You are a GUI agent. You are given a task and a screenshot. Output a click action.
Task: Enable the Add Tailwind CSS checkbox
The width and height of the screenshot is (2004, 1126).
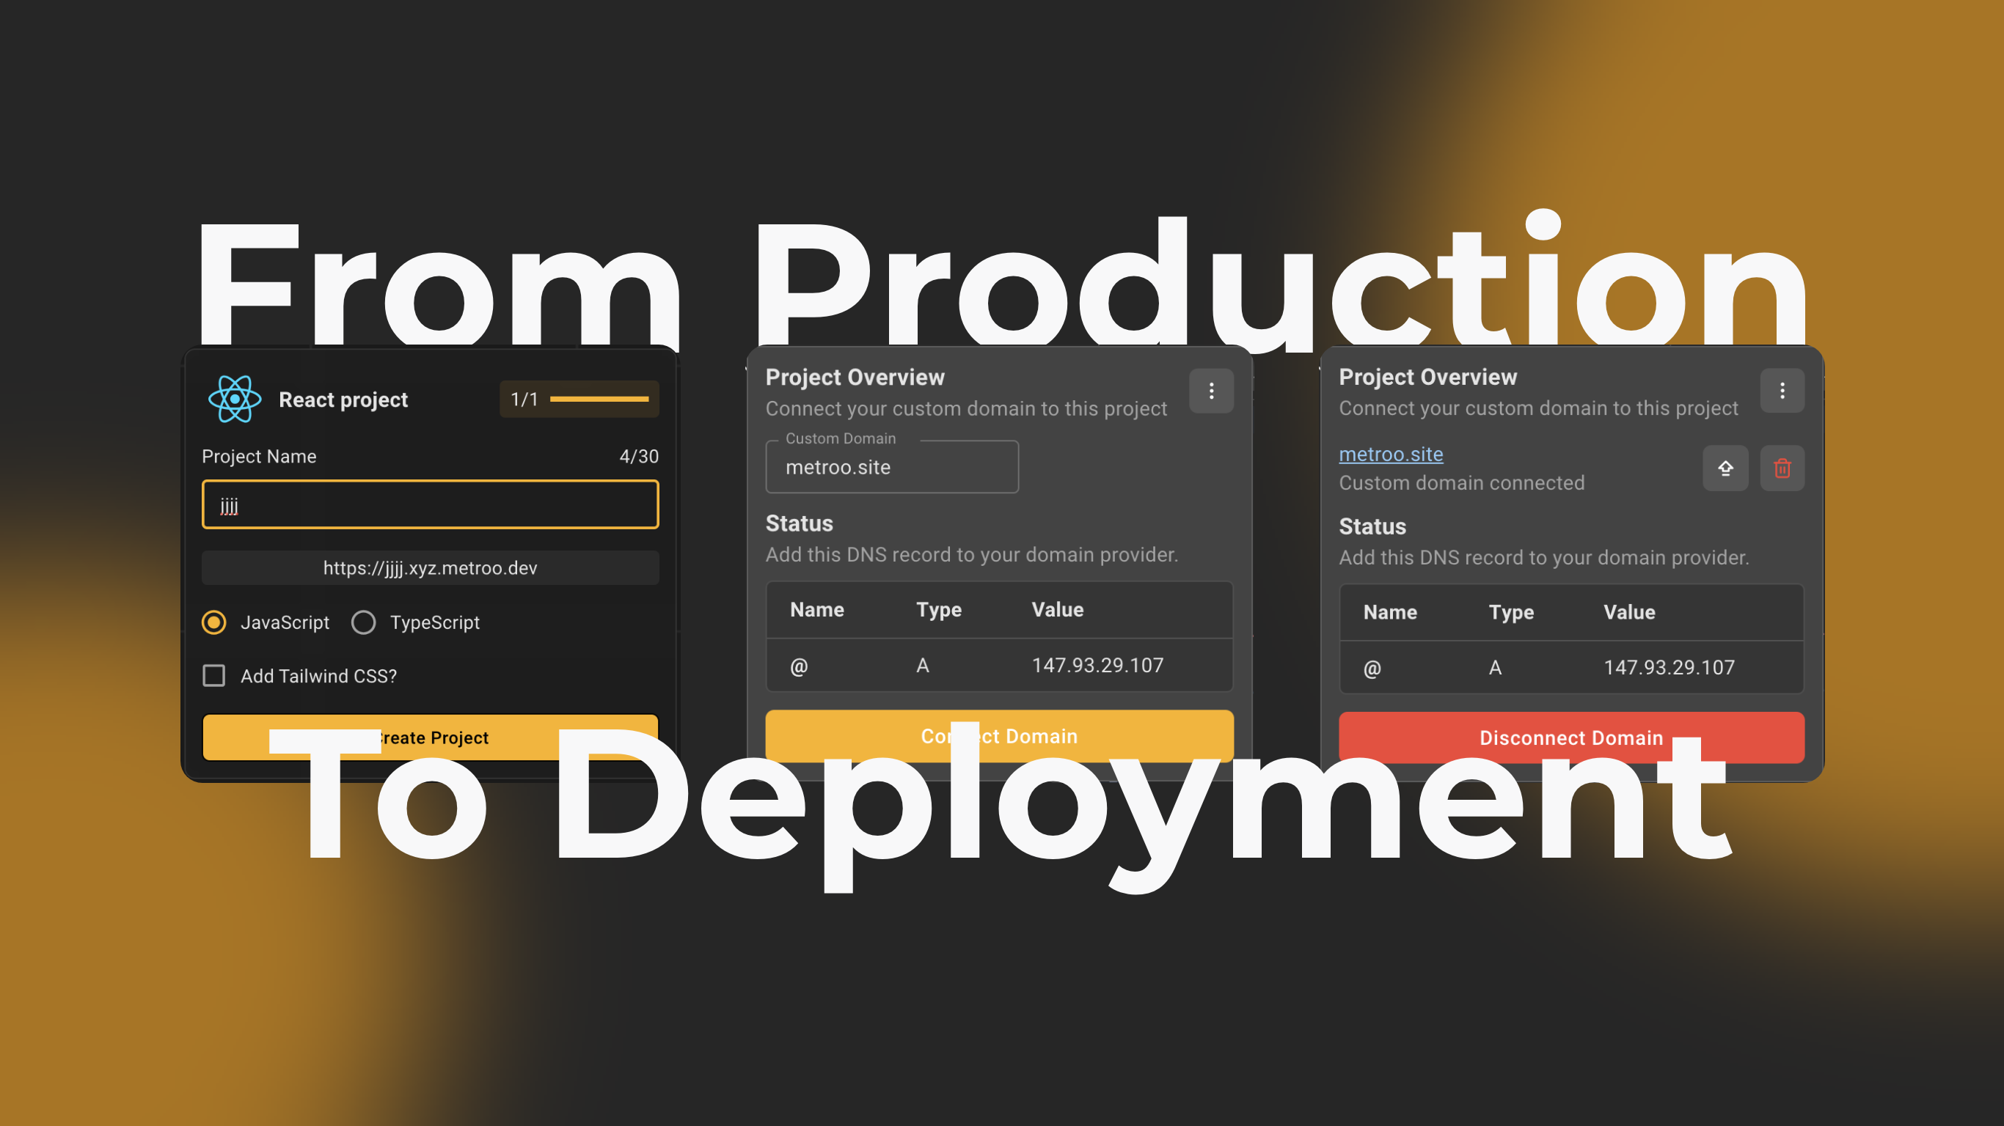click(x=214, y=676)
